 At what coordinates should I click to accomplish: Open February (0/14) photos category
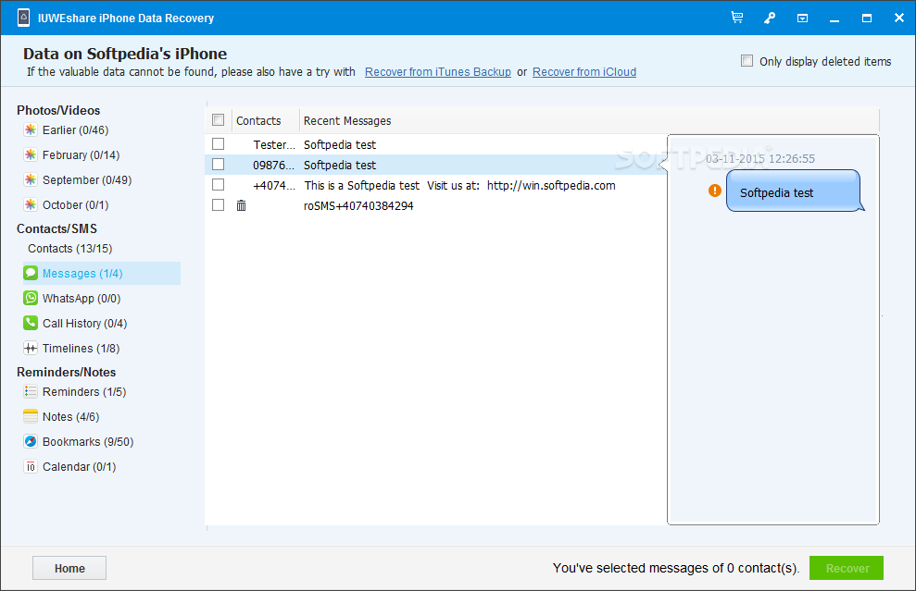click(82, 155)
